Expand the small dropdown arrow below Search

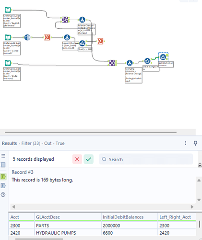click(200, 165)
